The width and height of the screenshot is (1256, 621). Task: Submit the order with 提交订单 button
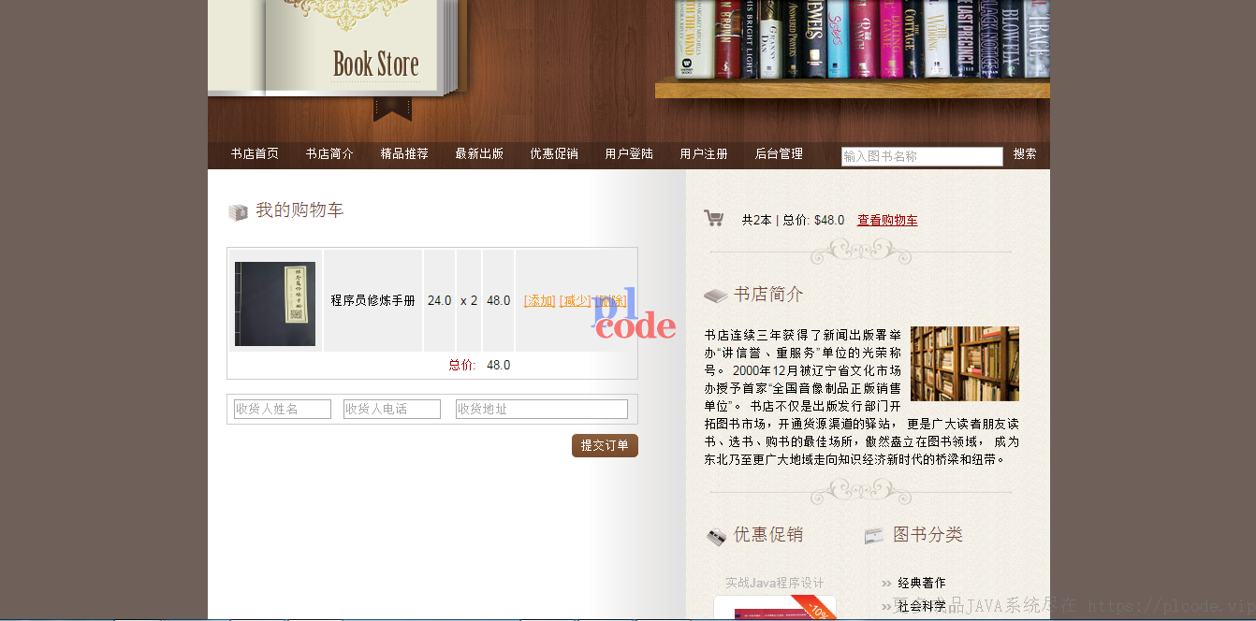click(605, 446)
